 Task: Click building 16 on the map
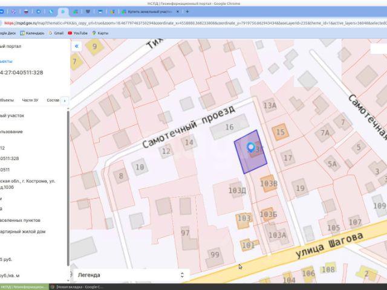pyautogui.click(x=230, y=127)
